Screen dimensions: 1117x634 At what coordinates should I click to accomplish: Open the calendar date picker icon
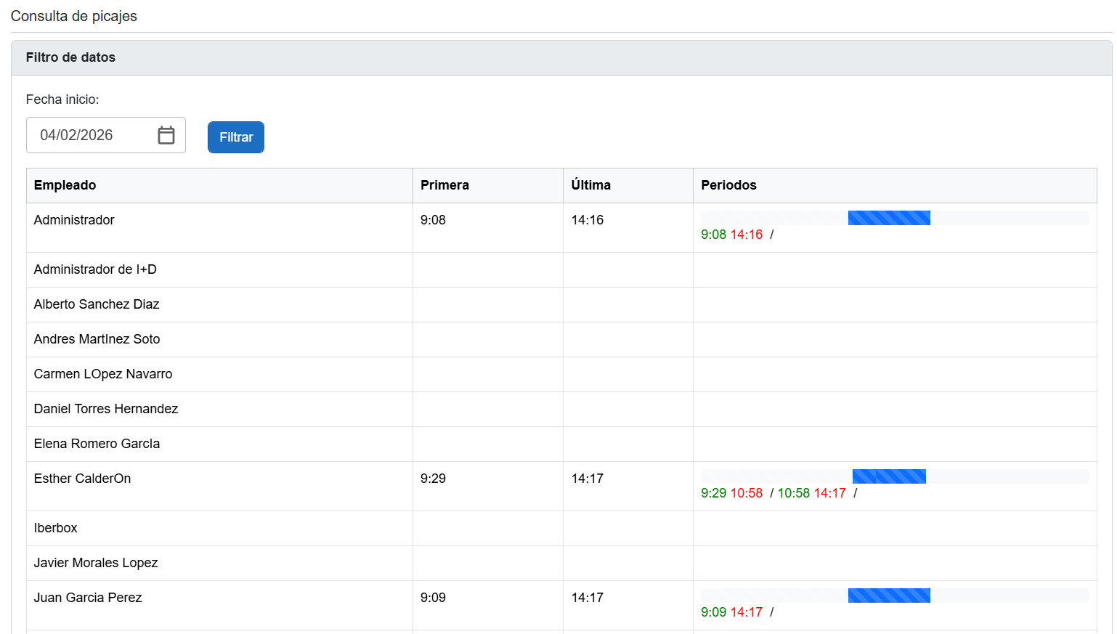pyautogui.click(x=166, y=135)
